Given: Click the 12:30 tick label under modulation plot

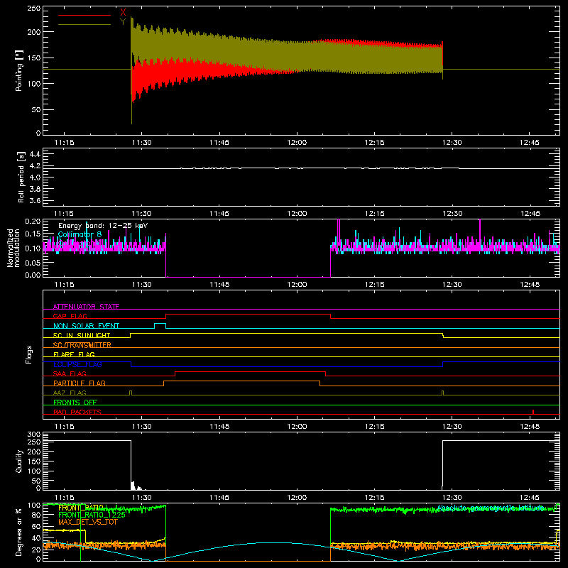Looking at the screenshot, I should click(452, 285).
